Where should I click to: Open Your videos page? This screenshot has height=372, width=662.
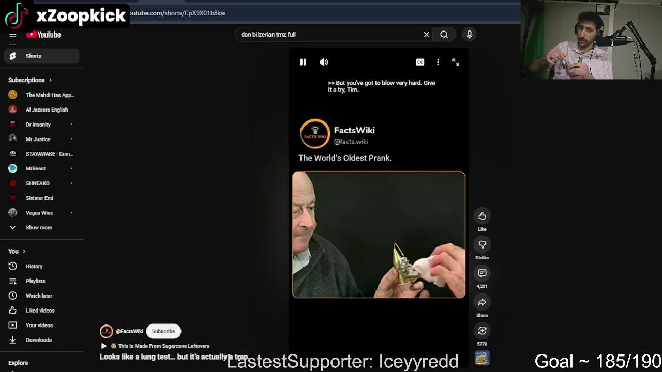point(41,325)
